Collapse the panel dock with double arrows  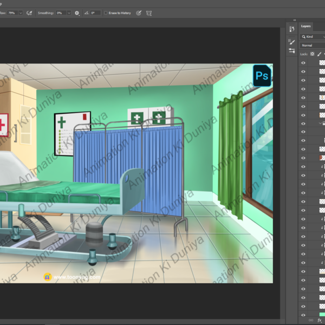tap(295, 20)
